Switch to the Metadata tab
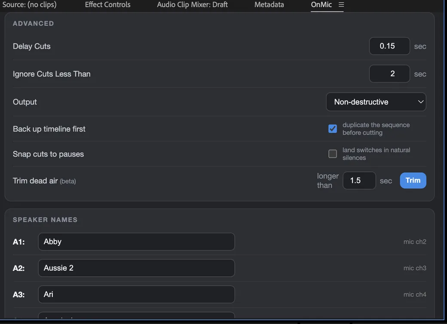 [x=269, y=5]
